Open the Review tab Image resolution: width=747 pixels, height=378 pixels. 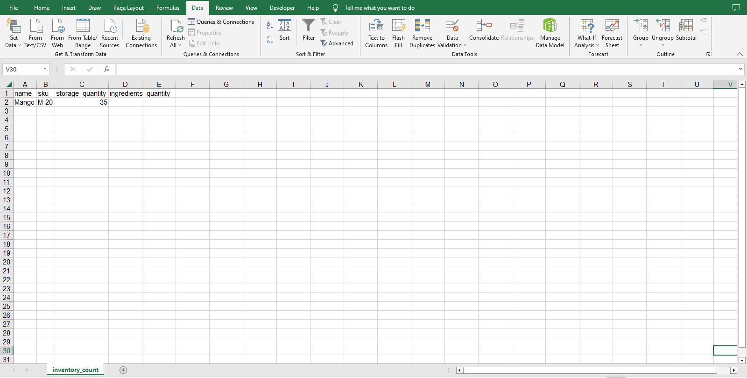(224, 8)
